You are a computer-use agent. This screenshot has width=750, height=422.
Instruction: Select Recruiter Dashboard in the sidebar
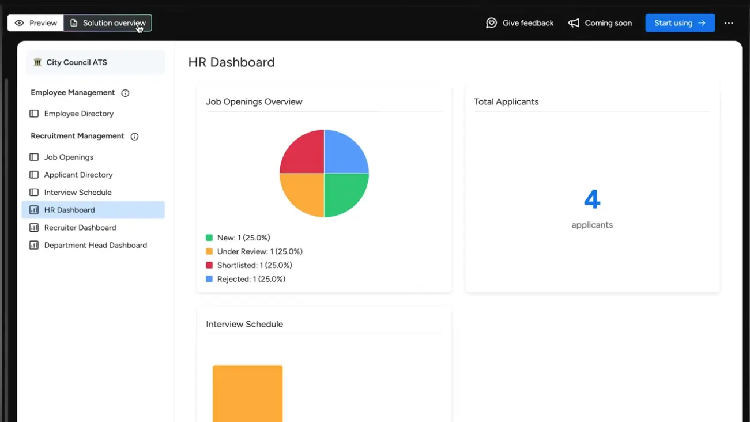(x=80, y=227)
